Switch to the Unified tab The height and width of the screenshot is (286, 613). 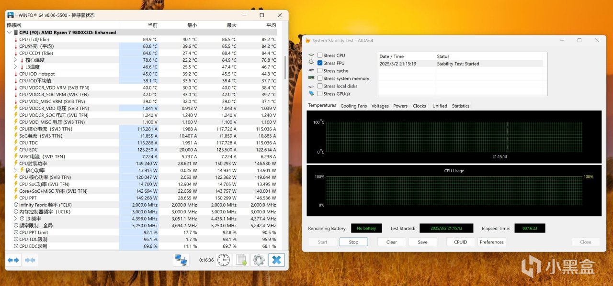(x=440, y=106)
